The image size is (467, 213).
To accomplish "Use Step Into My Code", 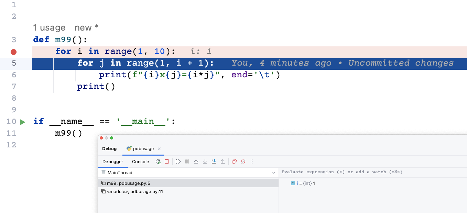I will pos(214,161).
